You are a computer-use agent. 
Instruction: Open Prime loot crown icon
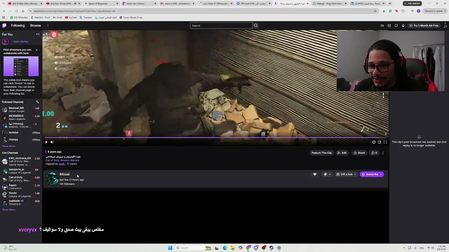point(382,26)
